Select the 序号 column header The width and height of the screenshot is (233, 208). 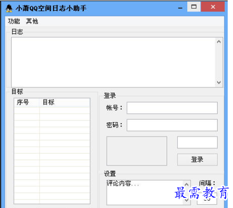26,102
